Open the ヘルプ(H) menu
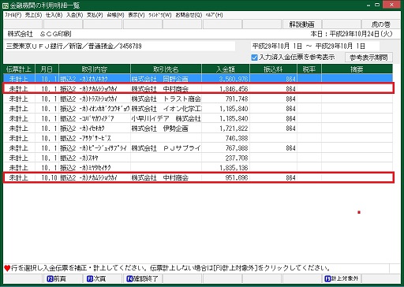This screenshot has width=404, height=287. coord(214,15)
